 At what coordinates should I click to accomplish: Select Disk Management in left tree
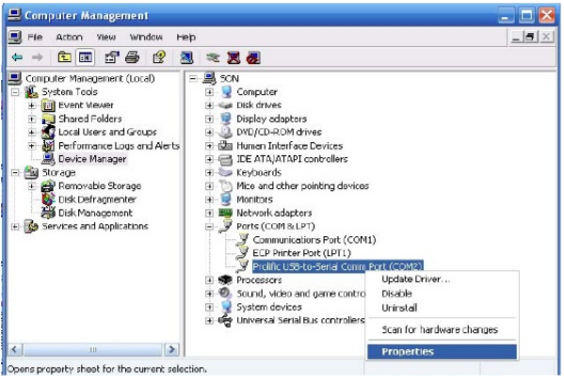pos(95,213)
